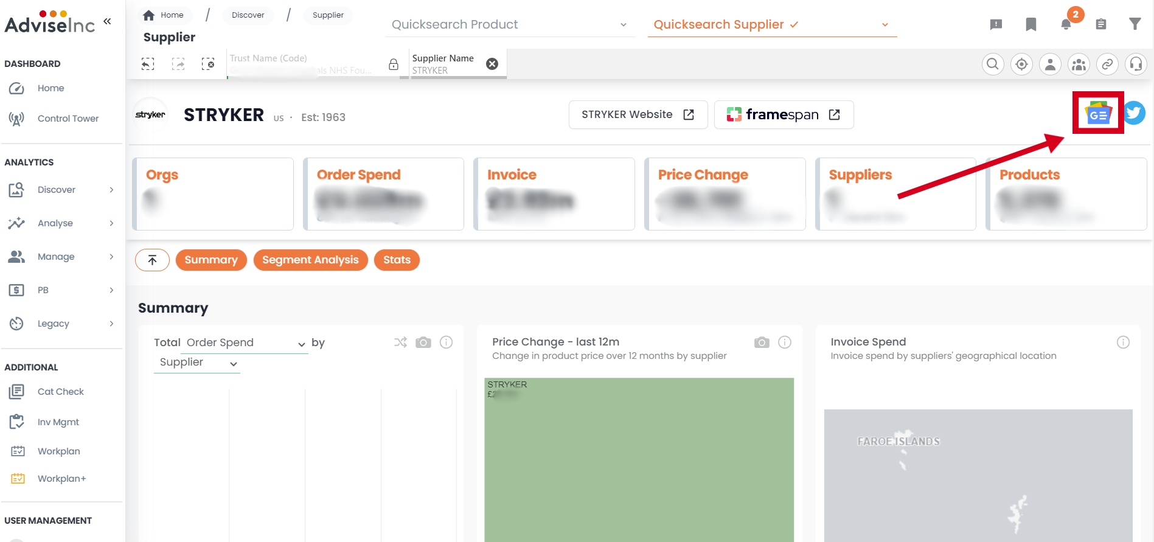
Task: Click the step-forward selection icon
Action: 178,64
